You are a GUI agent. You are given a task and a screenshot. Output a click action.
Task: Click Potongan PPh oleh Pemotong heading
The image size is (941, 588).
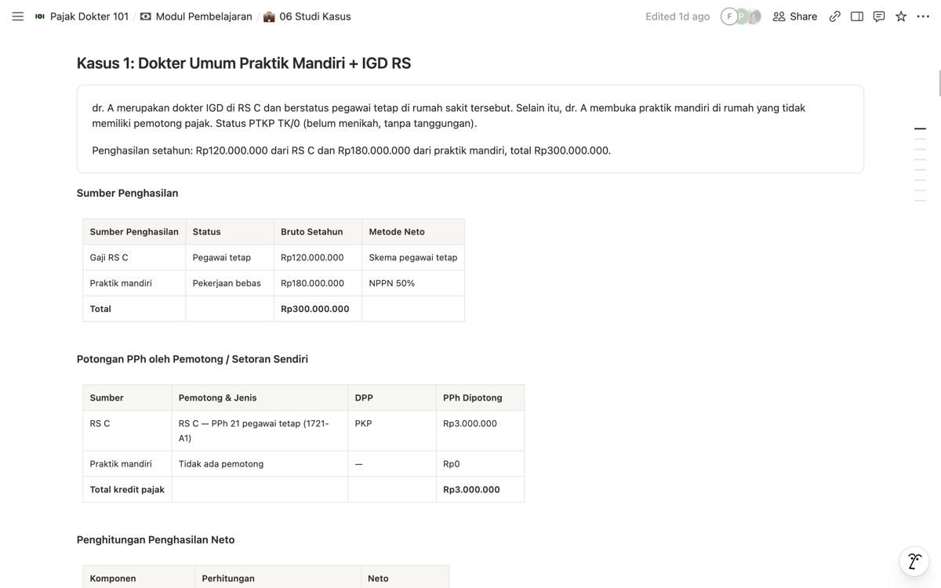coord(192,359)
